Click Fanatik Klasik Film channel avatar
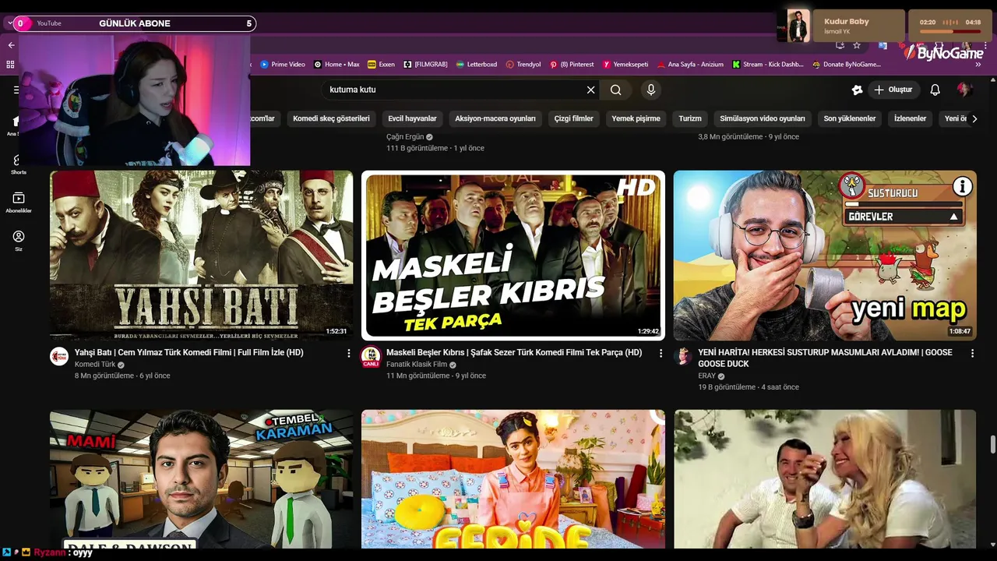The image size is (997, 561). 371,357
